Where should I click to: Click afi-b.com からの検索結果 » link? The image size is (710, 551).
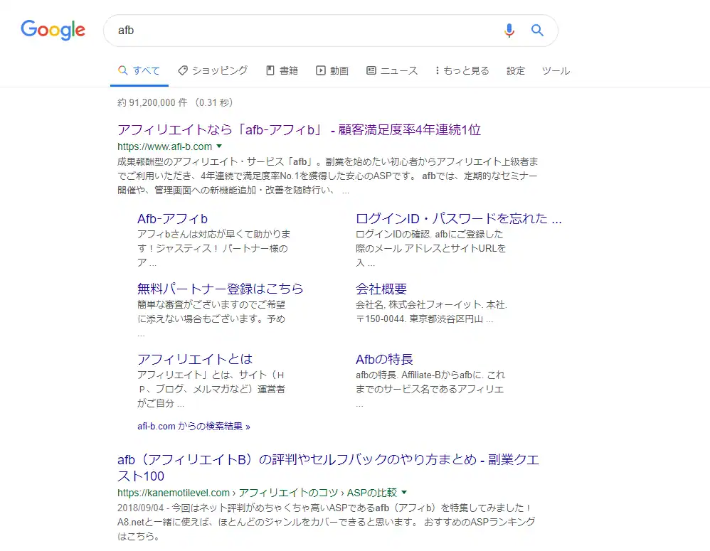click(194, 426)
